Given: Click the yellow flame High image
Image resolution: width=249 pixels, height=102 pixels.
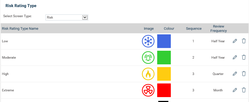Looking at the screenshot, I should coord(148,74).
